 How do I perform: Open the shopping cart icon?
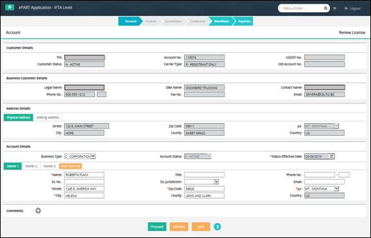pos(334,8)
